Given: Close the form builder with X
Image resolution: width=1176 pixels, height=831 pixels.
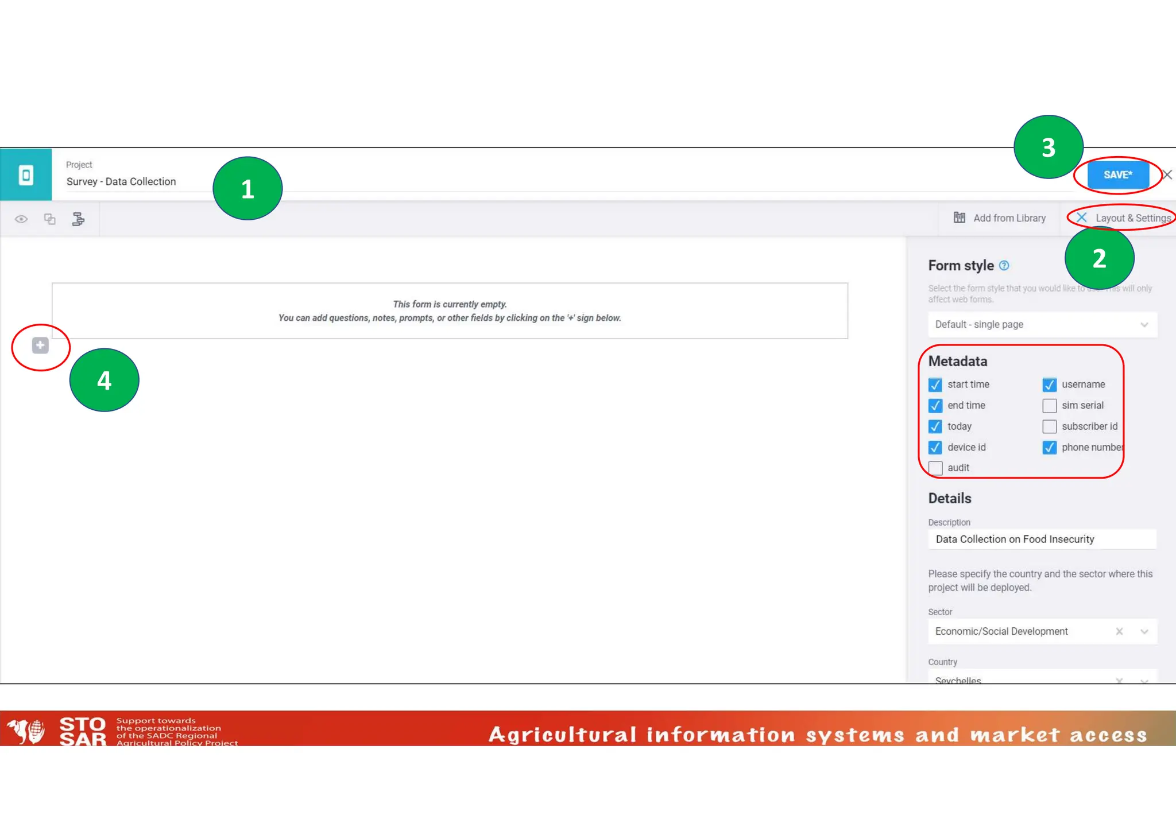Looking at the screenshot, I should coord(1167,174).
